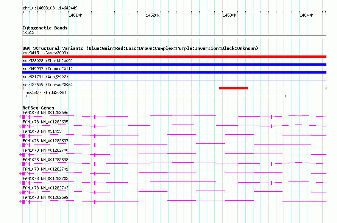
Task: Click the ruler's right arrowhead
Action: point(325,12)
